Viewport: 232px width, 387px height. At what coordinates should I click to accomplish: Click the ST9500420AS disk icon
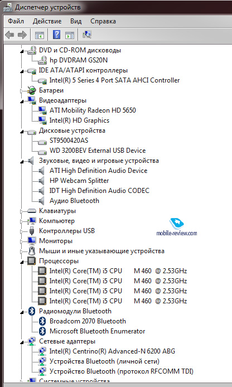click(x=42, y=142)
